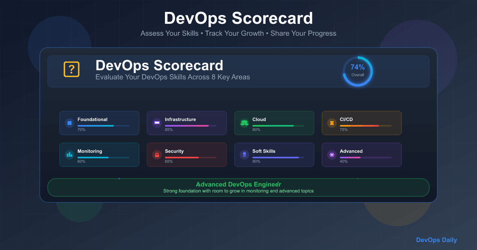Click the CI/CD pipeline icon
Viewport: 477px width, 250px height.
[332, 123]
